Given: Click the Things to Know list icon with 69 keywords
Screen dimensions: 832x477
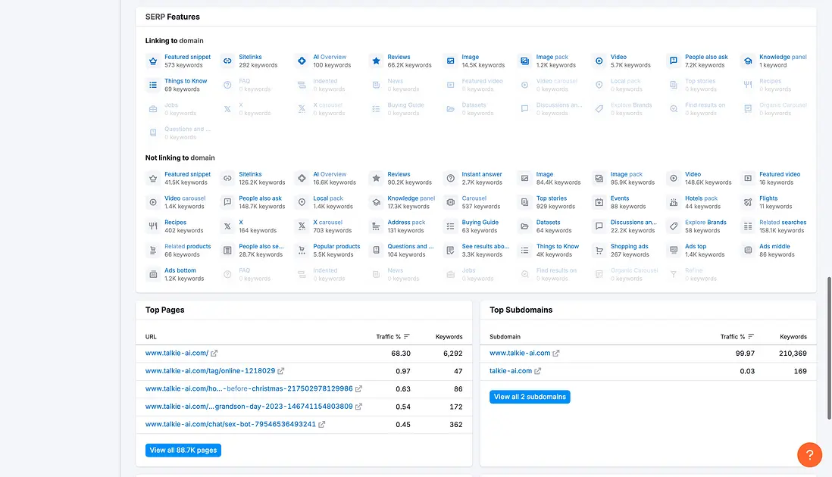Looking at the screenshot, I should pos(153,85).
